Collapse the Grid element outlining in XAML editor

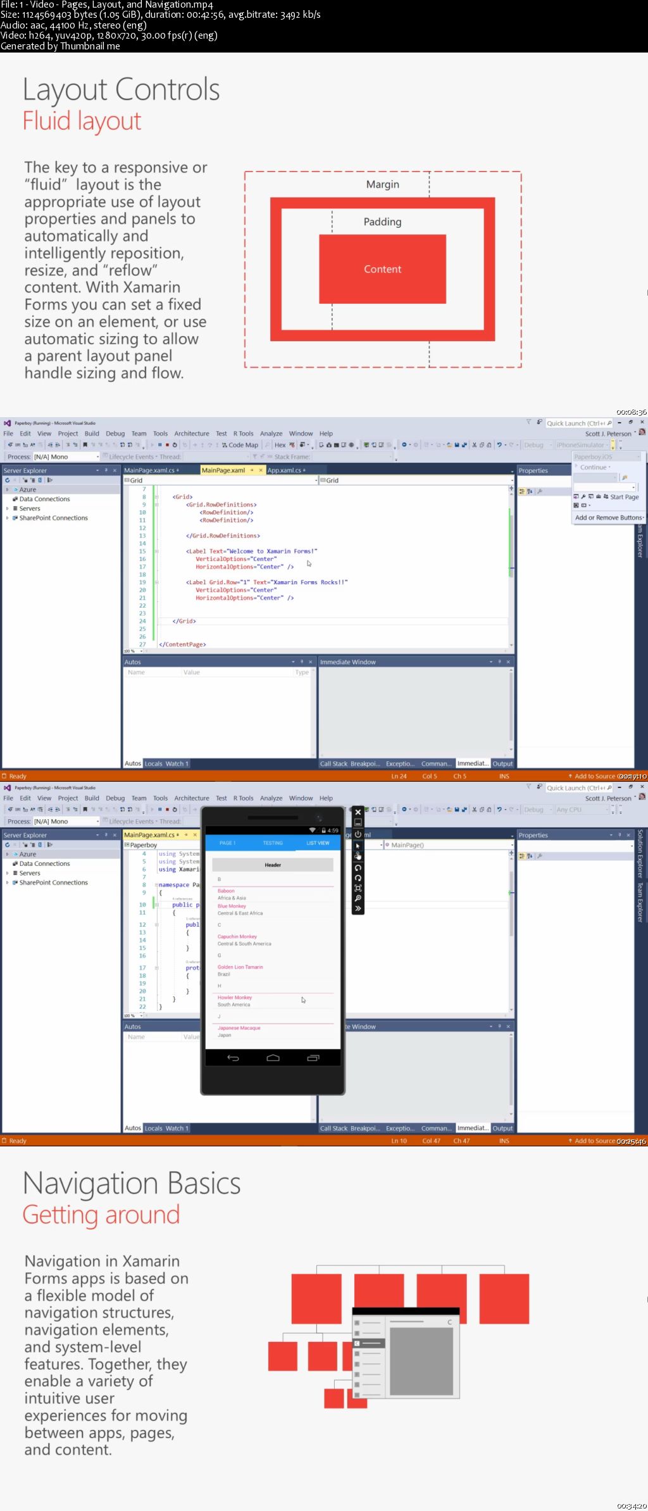156,497
